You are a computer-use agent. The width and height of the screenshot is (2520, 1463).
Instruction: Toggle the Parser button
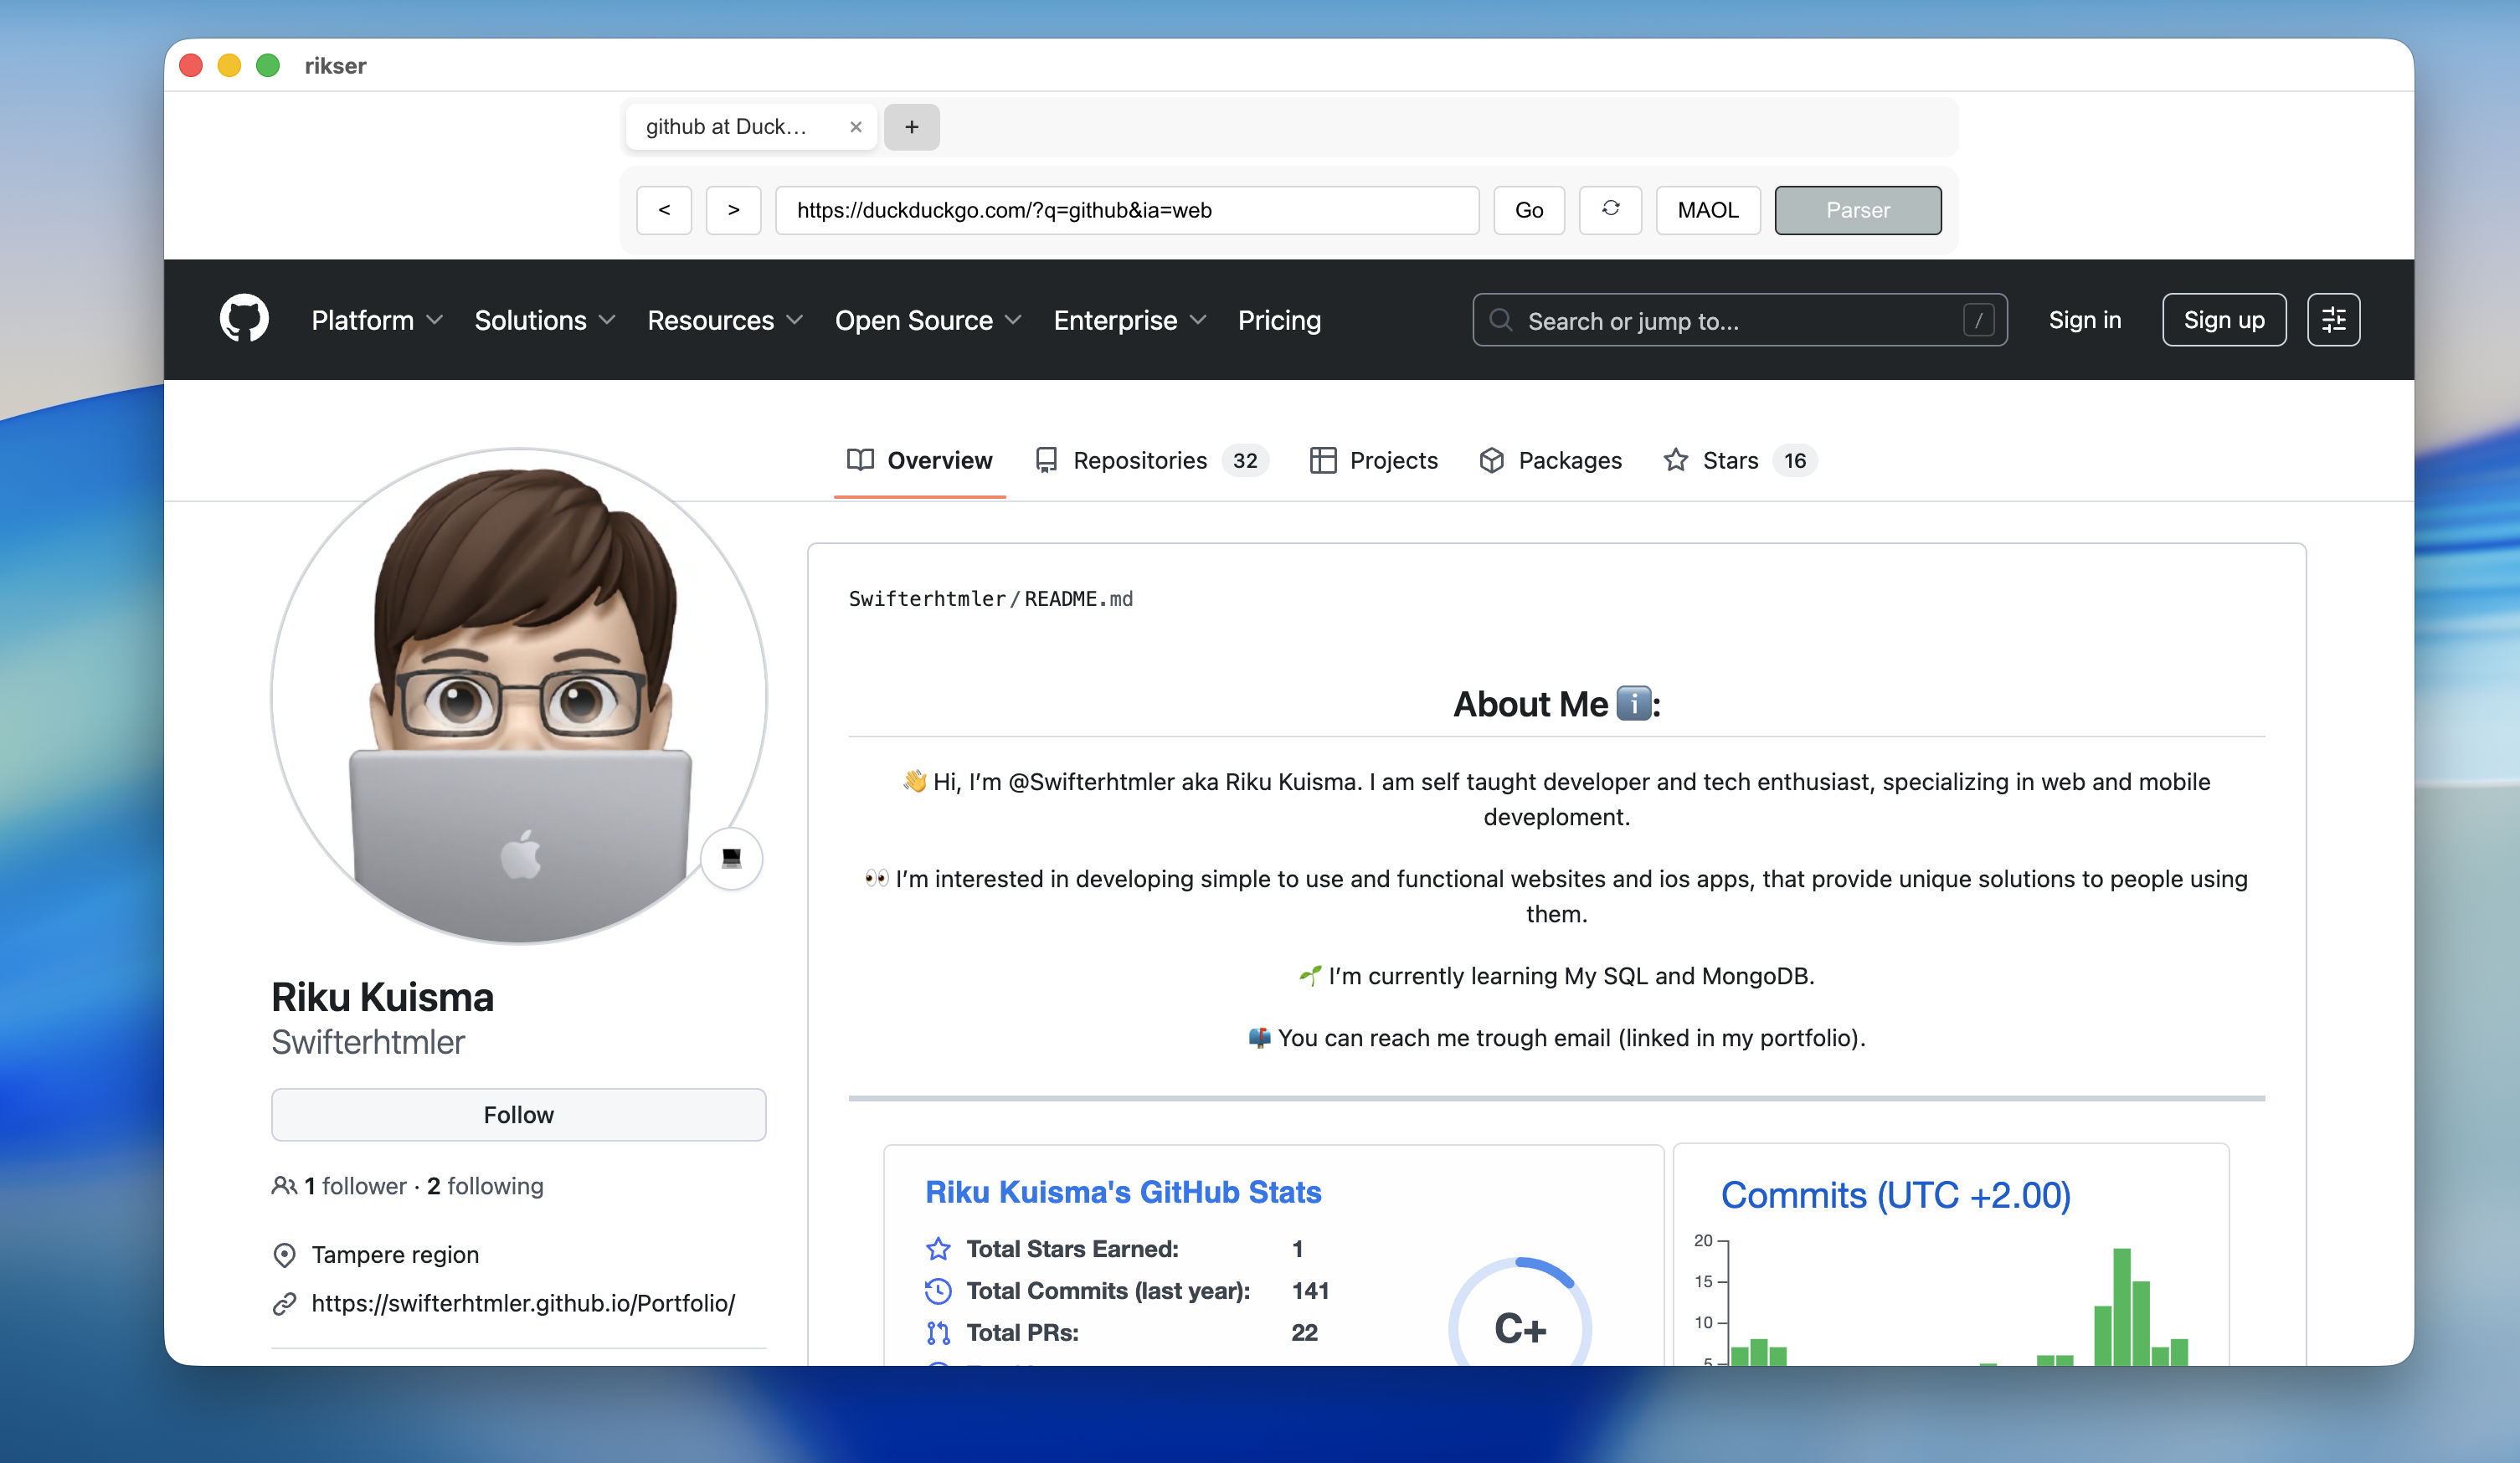1857,209
